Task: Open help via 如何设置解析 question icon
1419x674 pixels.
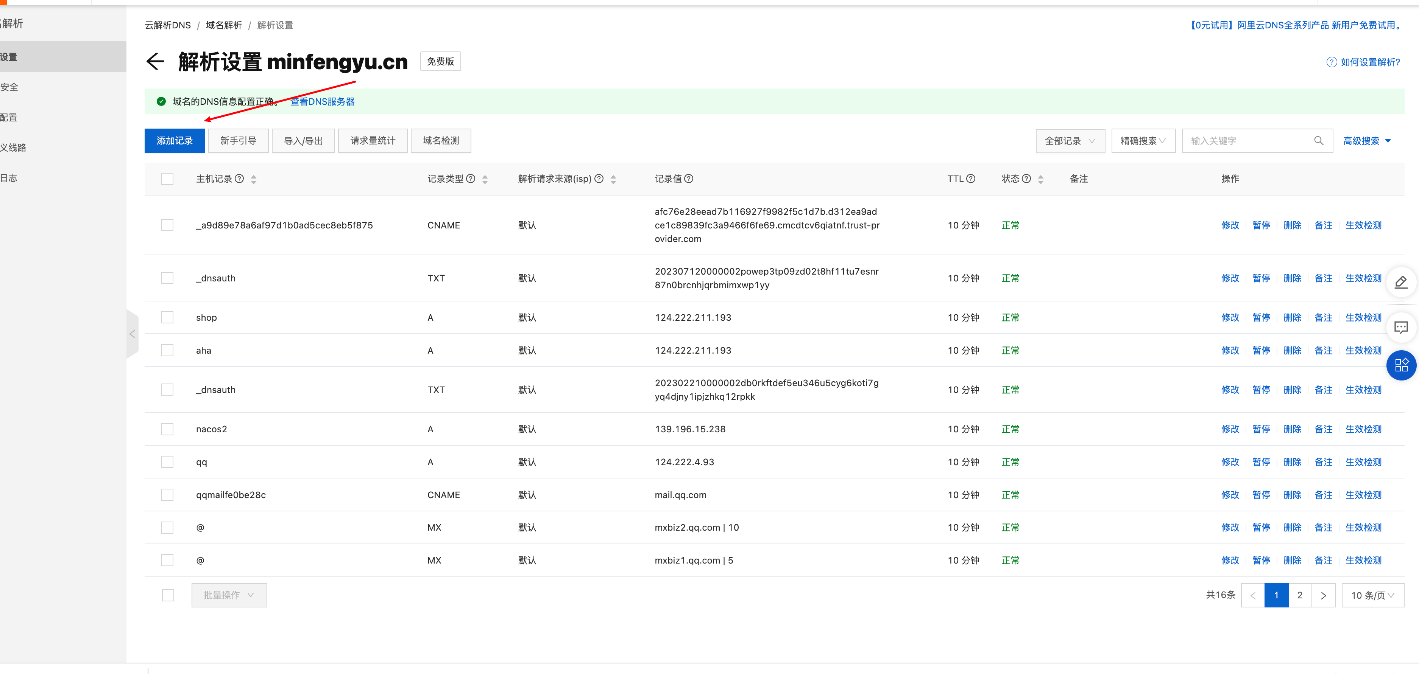Action: 1332,62
